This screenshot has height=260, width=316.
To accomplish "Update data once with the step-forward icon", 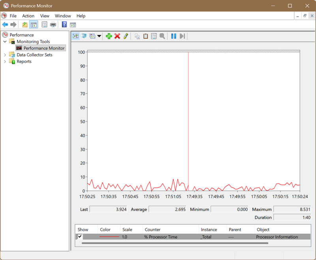I will point(182,36).
